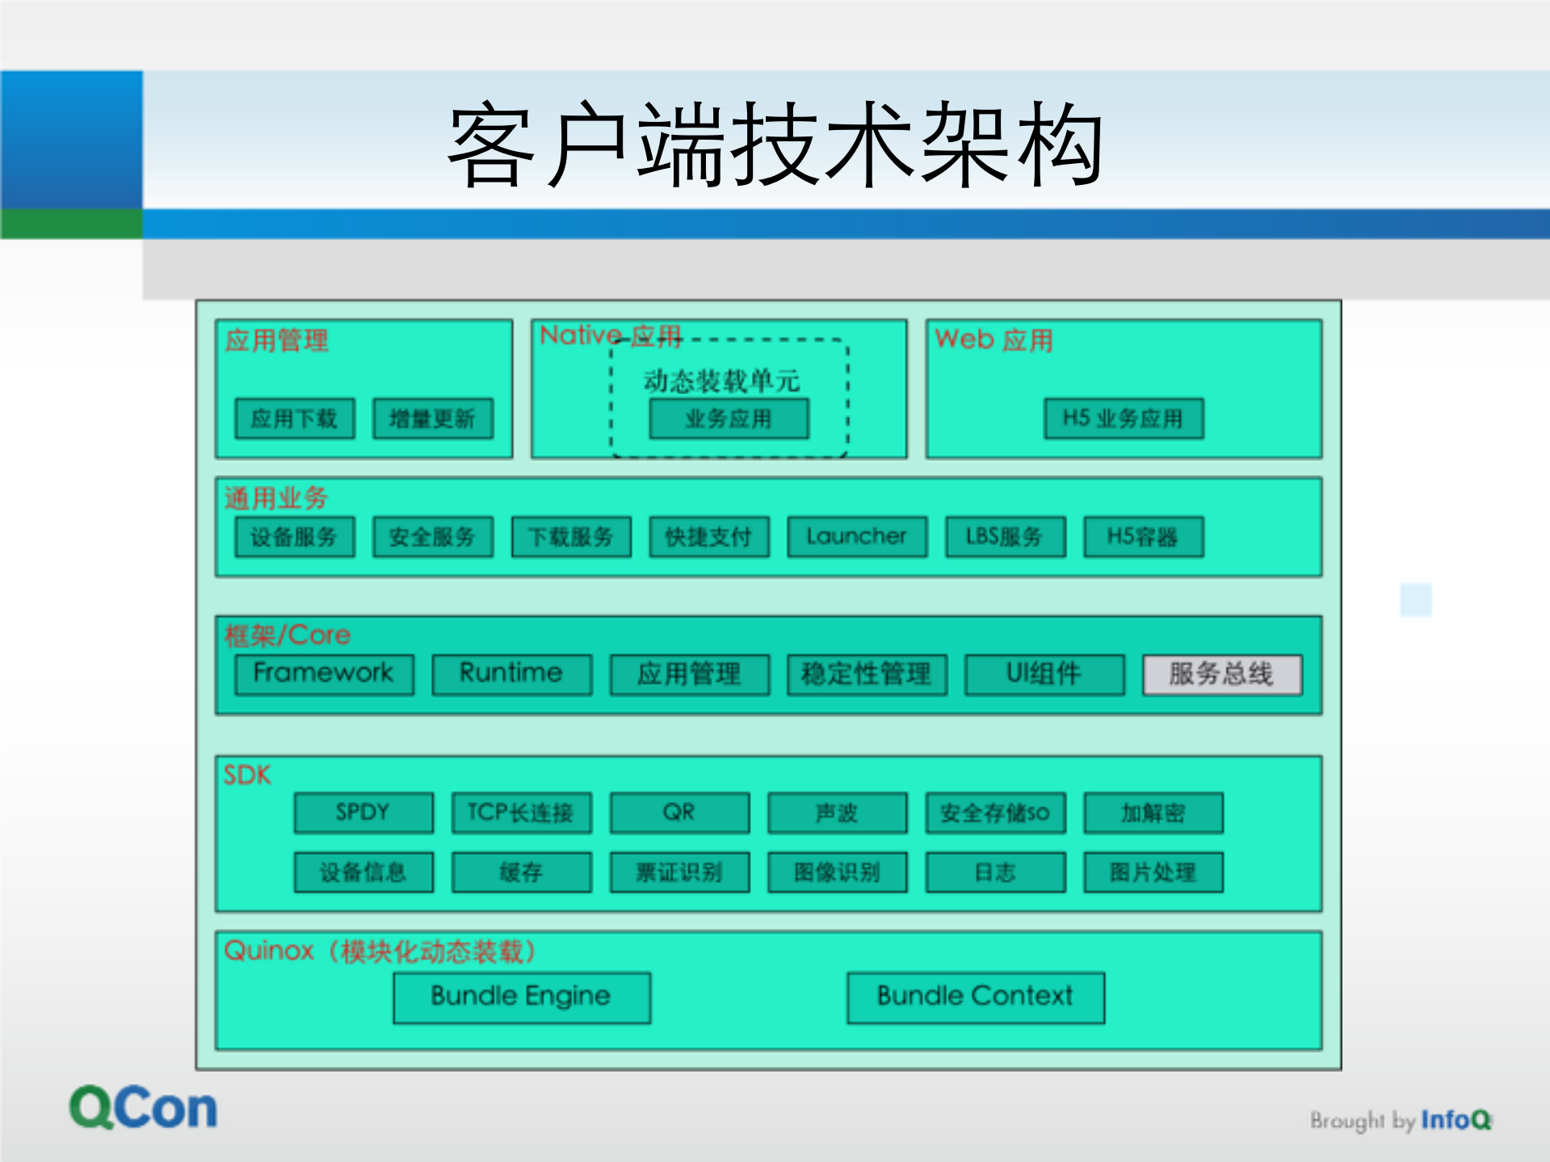Viewport: 1550px width, 1162px height.
Task: Select the 快捷支付 block
Action: tap(708, 536)
